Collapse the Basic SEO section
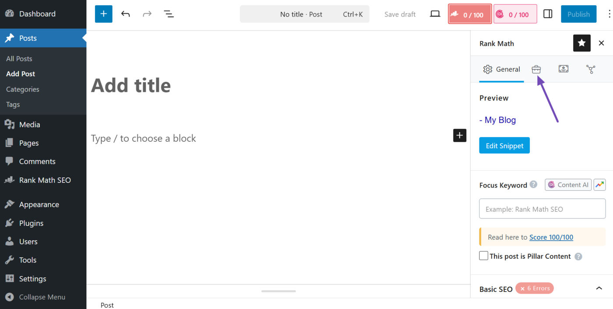 click(599, 288)
